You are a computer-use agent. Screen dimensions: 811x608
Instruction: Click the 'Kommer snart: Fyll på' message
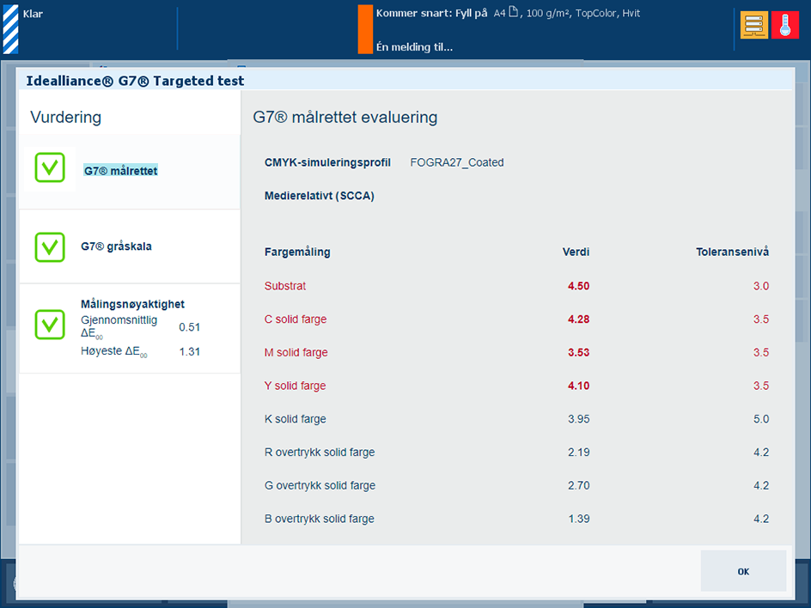431,14
